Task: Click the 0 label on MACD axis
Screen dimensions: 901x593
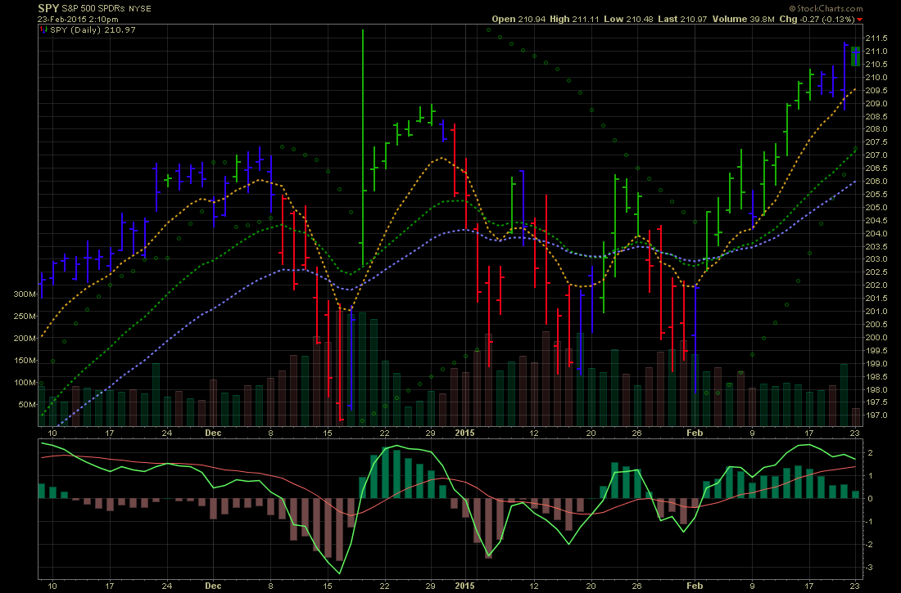Action: tap(872, 499)
